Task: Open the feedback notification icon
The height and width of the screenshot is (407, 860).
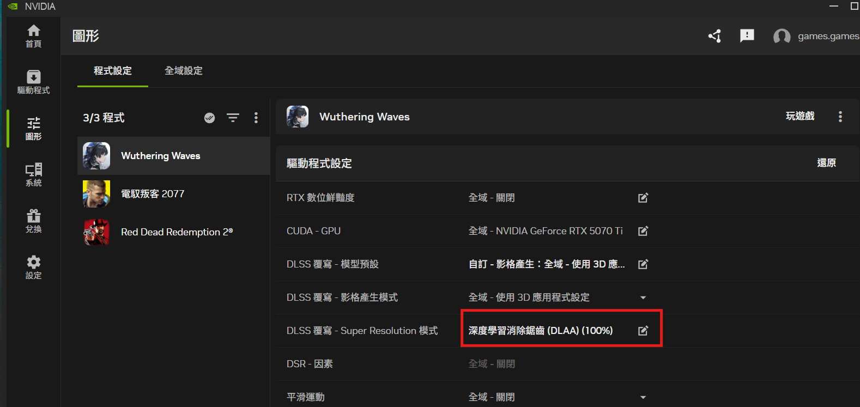Action: 747,36
